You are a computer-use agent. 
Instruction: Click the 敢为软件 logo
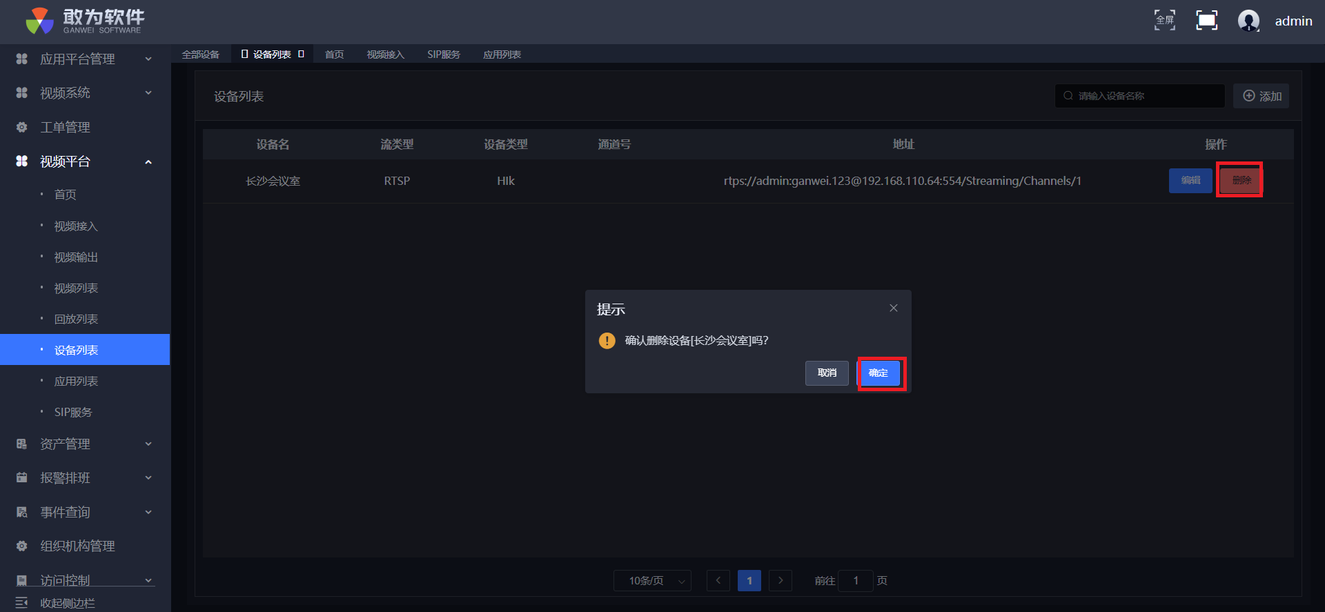[x=85, y=21]
